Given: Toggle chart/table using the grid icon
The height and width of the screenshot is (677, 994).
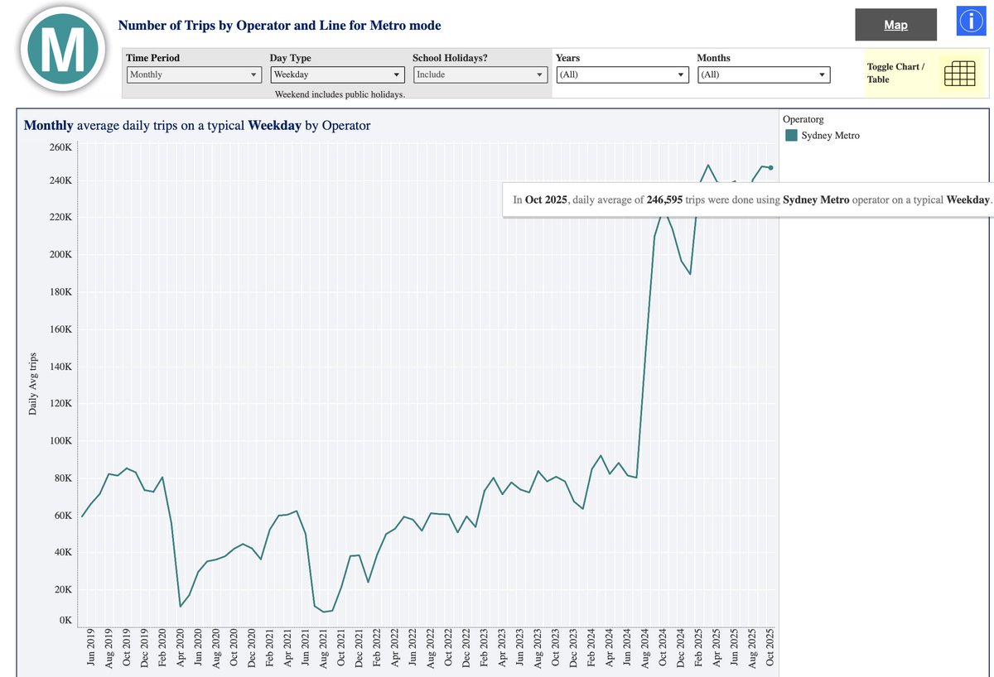Looking at the screenshot, I should click(959, 73).
